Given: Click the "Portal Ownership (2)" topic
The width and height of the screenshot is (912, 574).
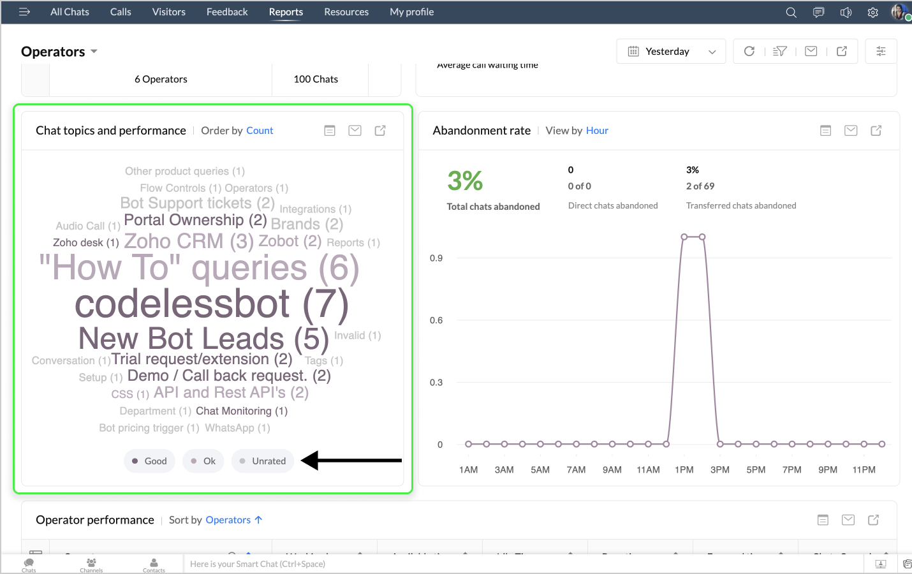Looking at the screenshot, I should click(x=195, y=220).
